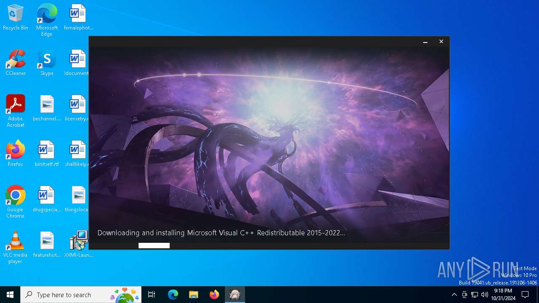Open the Meet Now tray icon
Screen dimensions: 539x303
coord(464,295)
